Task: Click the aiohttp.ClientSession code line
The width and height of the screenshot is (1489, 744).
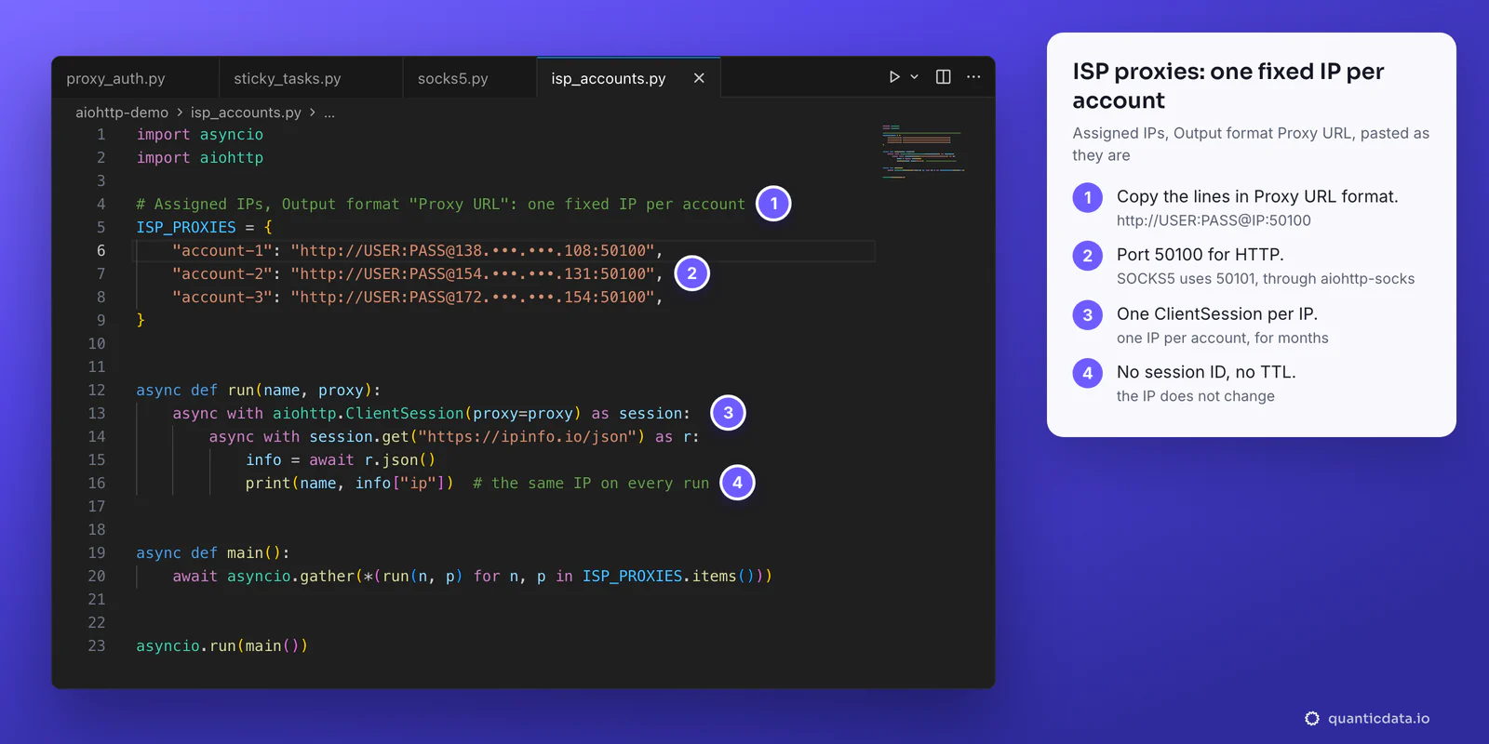Action: click(432, 414)
